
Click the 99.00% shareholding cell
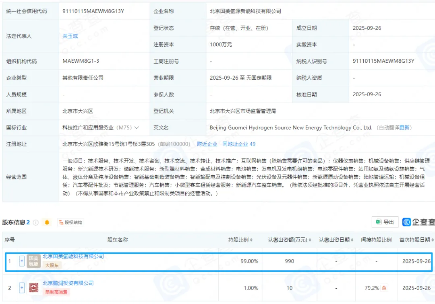[249, 261]
